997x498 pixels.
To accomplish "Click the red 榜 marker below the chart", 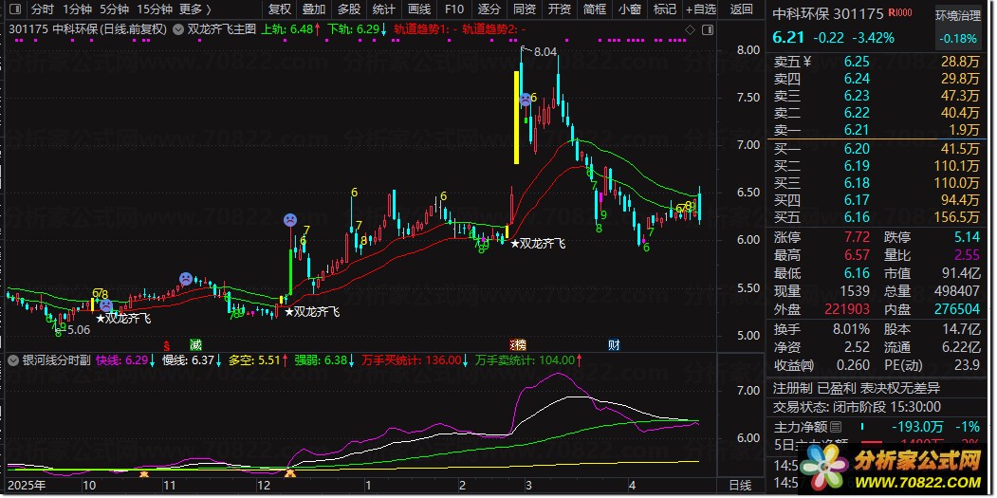I will pyautogui.click(x=518, y=343).
